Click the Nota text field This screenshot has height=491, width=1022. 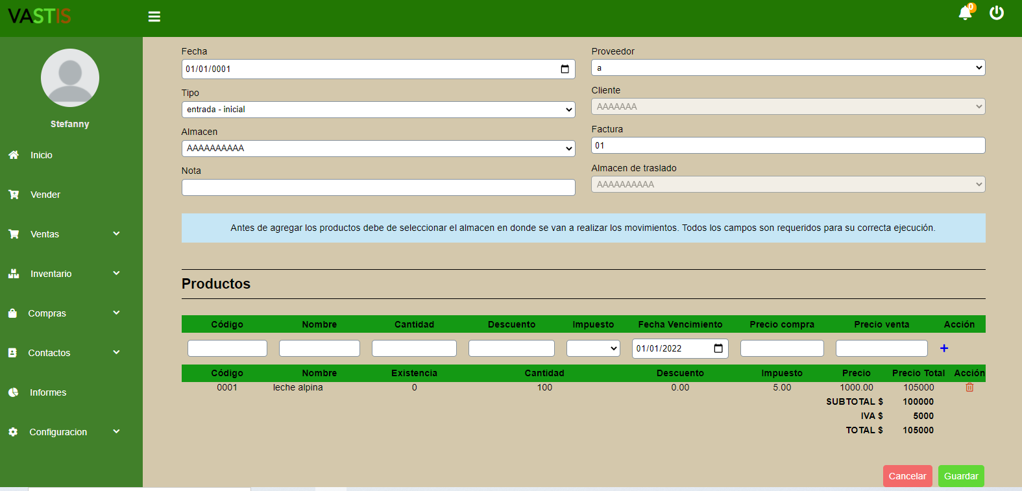point(378,187)
